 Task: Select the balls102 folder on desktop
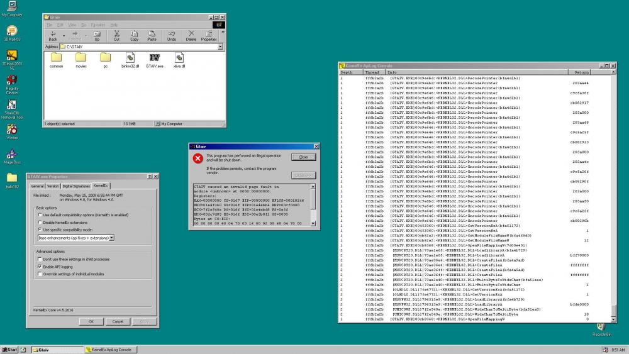click(x=12, y=181)
